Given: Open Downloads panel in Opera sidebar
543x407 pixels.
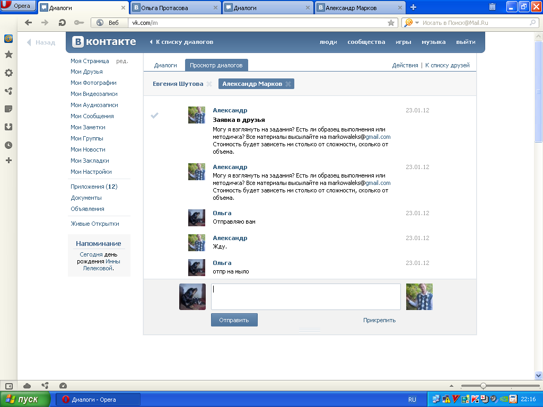Looking at the screenshot, I should click(x=8, y=127).
